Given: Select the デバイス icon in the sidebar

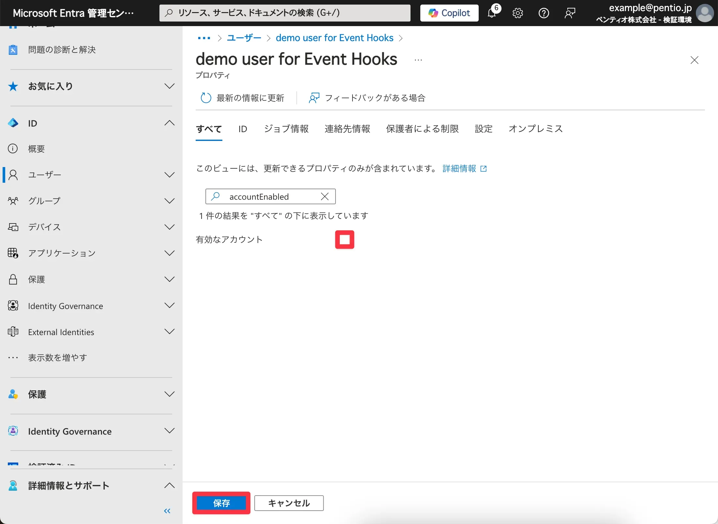Looking at the screenshot, I should [13, 227].
